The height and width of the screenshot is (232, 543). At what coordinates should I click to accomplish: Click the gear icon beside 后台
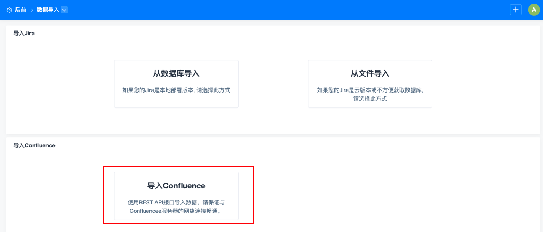(x=9, y=10)
